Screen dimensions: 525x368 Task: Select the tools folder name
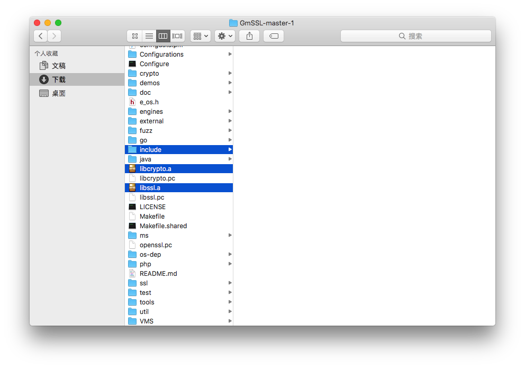tap(147, 302)
